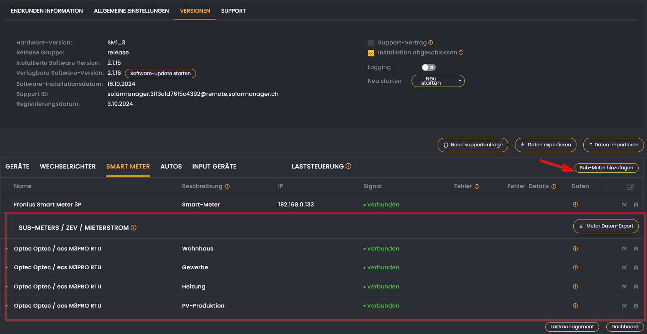
Task: Add a sub-meter with Sub-Meter hinzufügen
Action: pyautogui.click(x=606, y=168)
